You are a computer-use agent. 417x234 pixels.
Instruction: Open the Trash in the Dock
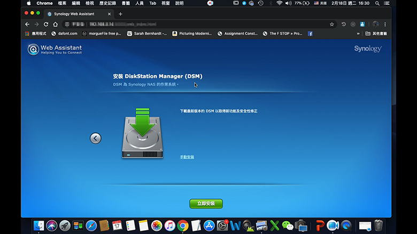pyautogui.click(x=378, y=225)
